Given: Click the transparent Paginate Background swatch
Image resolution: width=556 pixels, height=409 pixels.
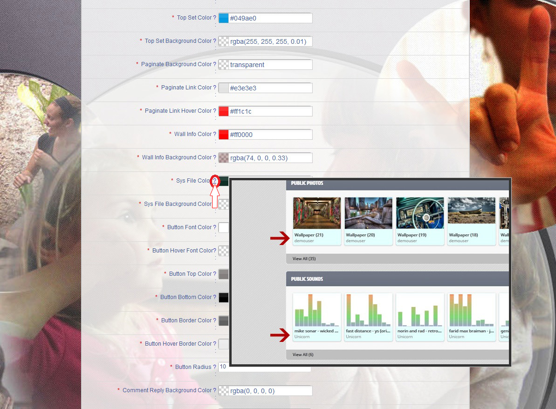Looking at the screenshot, I should (x=224, y=65).
